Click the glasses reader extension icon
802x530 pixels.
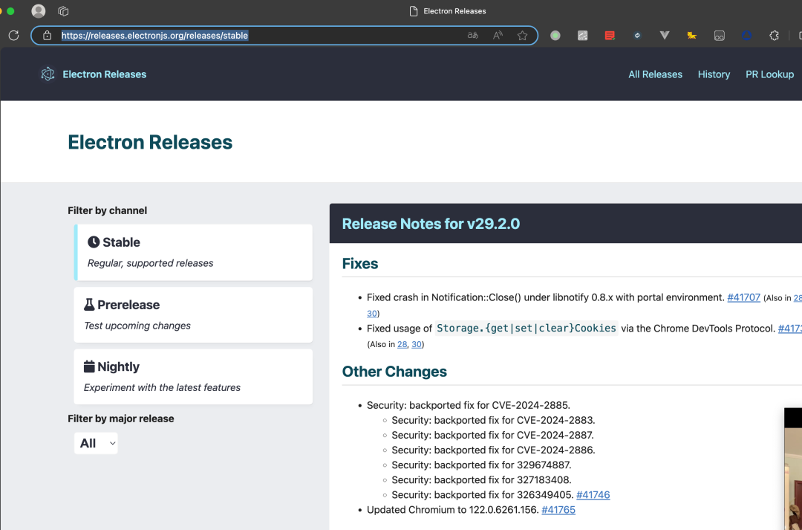pos(719,36)
